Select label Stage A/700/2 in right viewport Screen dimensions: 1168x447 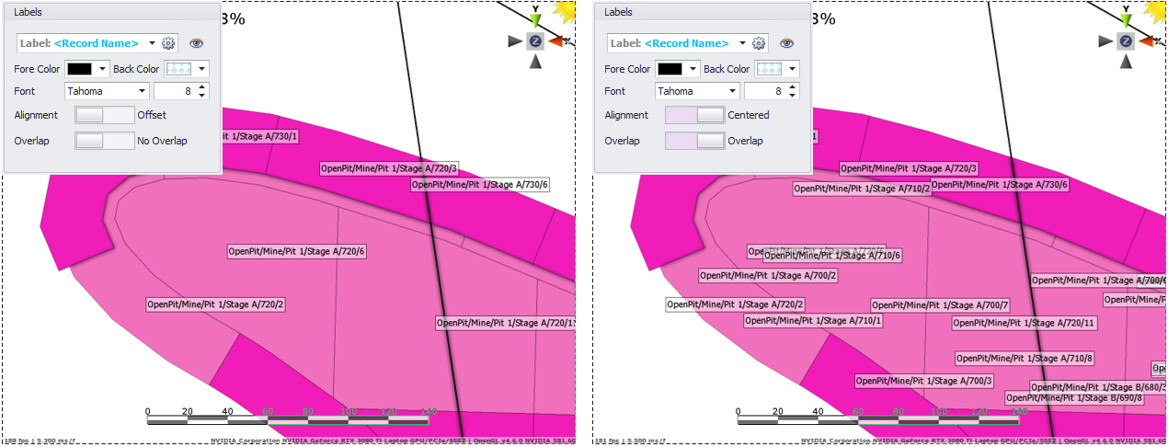(769, 275)
